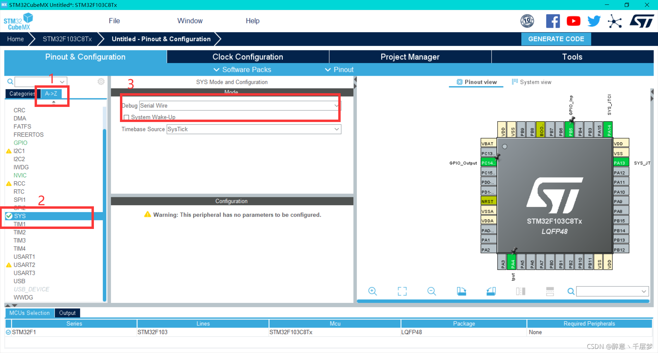Select the Pinout & Configuration tab
This screenshot has height=353, width=658.
click(85, 57)
